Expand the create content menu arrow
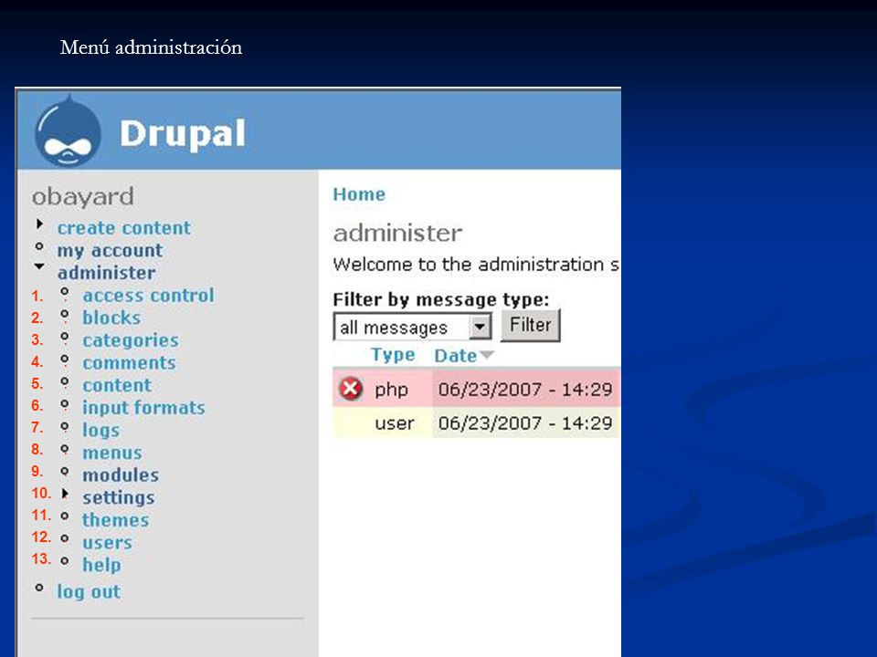This screenshot has width=877, height=657. coord(39,224)
